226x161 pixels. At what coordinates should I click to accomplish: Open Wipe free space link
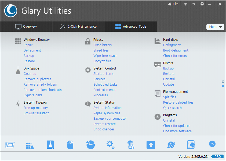(105, 56)
